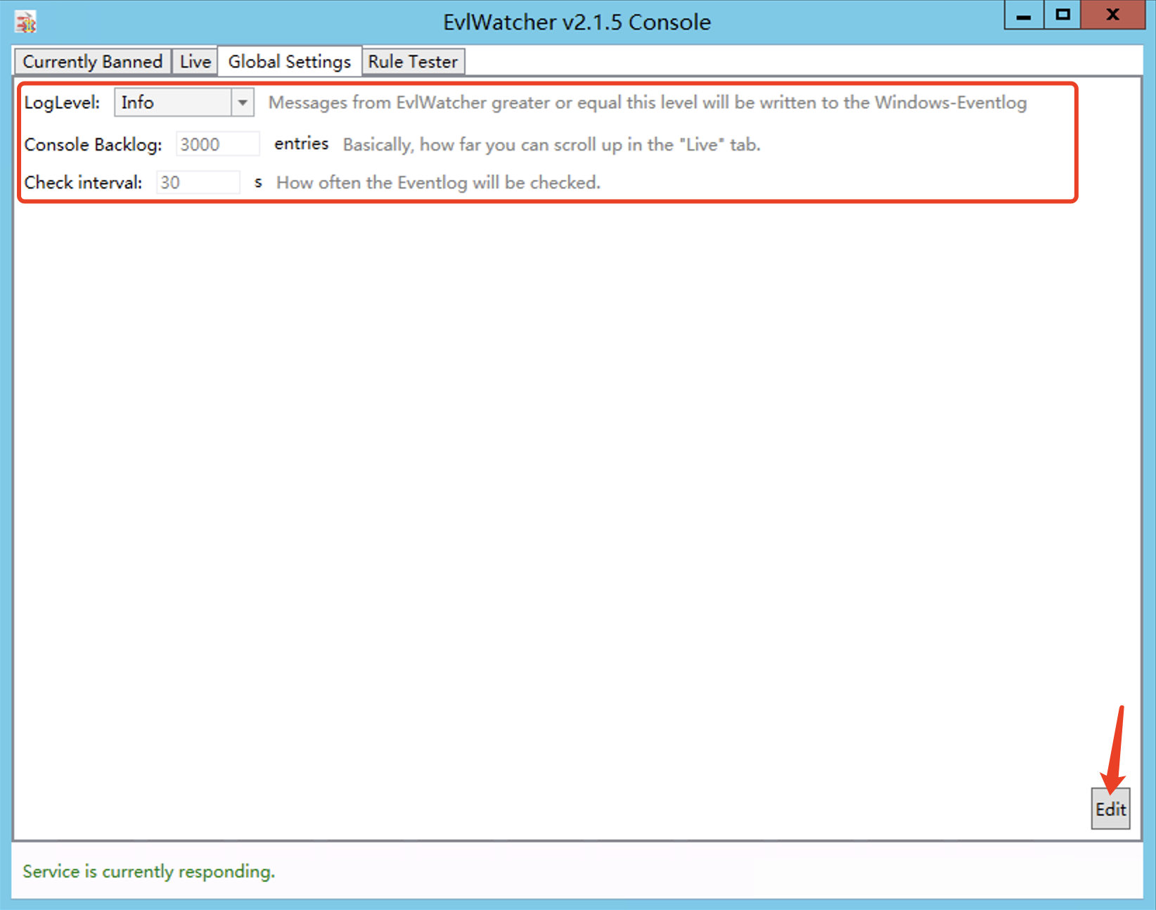Click the EvlWatcher app icon in title bar

click(26, 23)
